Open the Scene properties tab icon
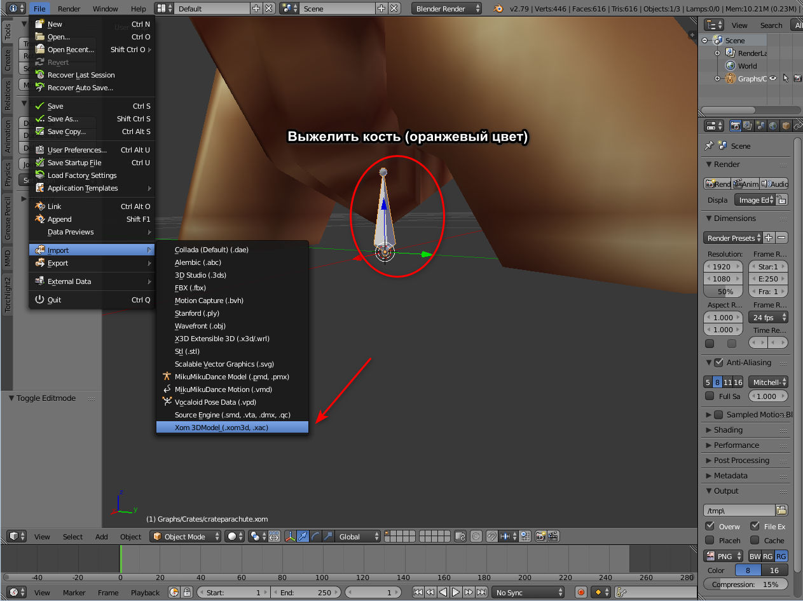The image size is (803, 601). pos(760,126)
